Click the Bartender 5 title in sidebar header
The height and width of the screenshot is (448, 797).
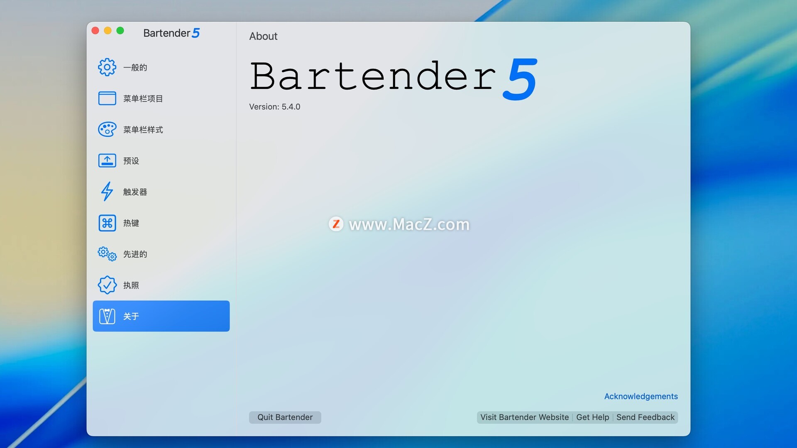click(171, 33)
